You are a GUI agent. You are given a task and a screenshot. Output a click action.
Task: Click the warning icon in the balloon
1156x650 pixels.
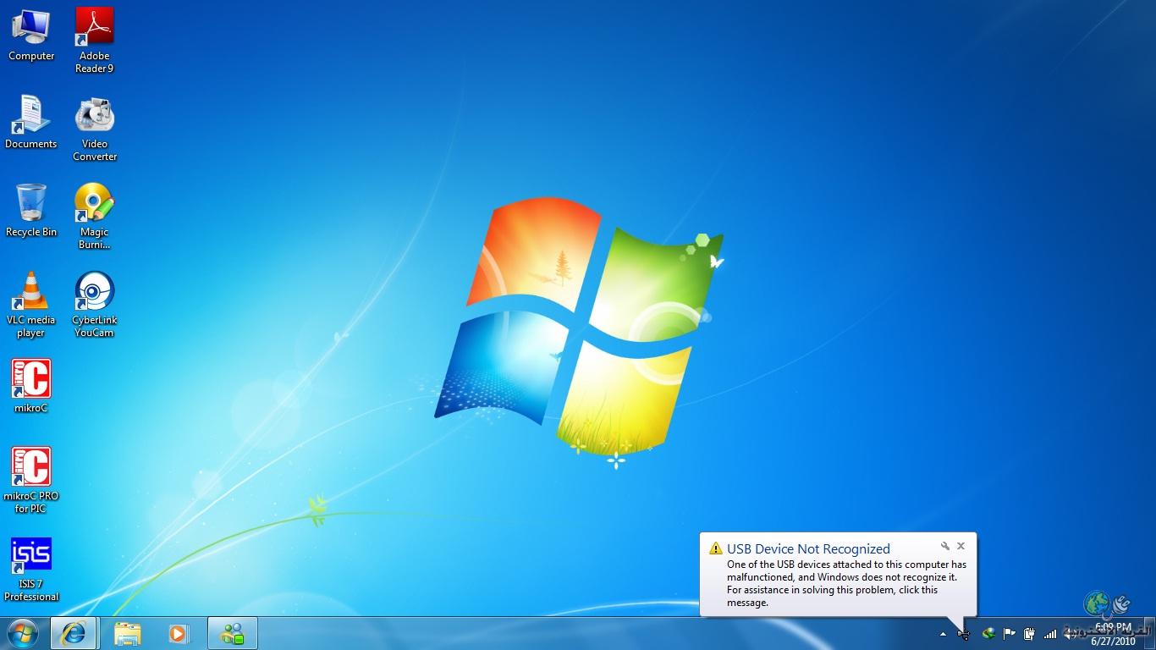click(x=716, y=548)
